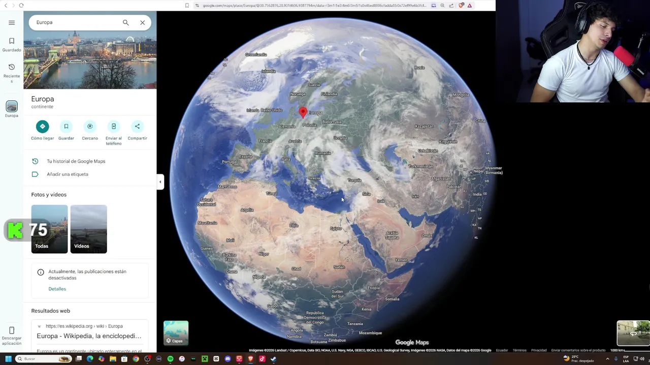Open the Vídeos thumbnail
This screenshot has width=650, height=365.
(88, 229)
